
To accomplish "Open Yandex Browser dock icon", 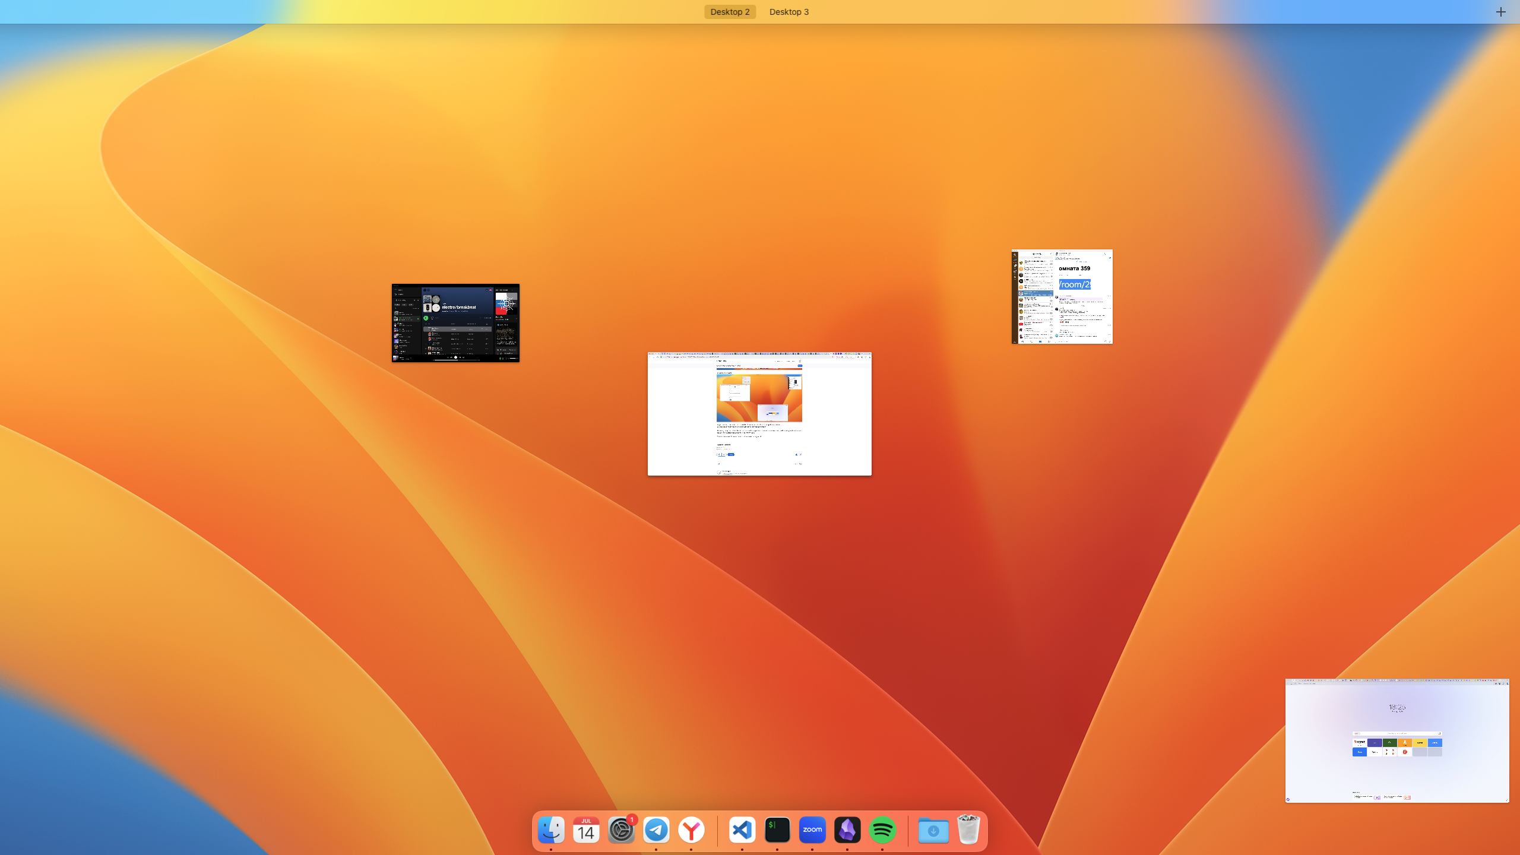I will pos(691,830).
